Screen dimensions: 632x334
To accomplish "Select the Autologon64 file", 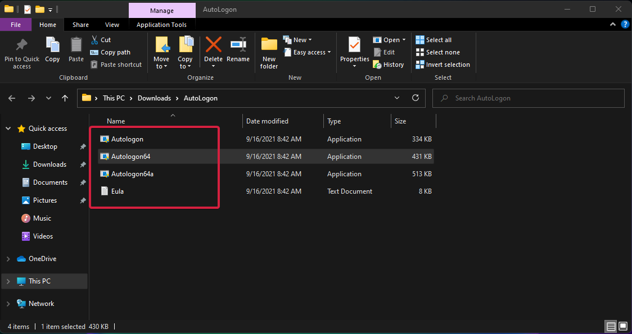I will click(265, 157).
